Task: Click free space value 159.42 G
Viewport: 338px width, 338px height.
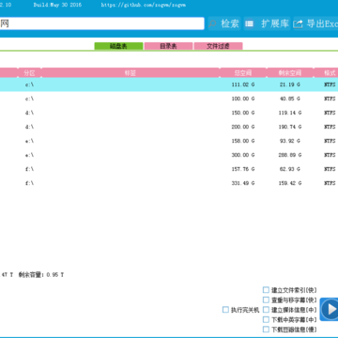Action: point(290,183)
